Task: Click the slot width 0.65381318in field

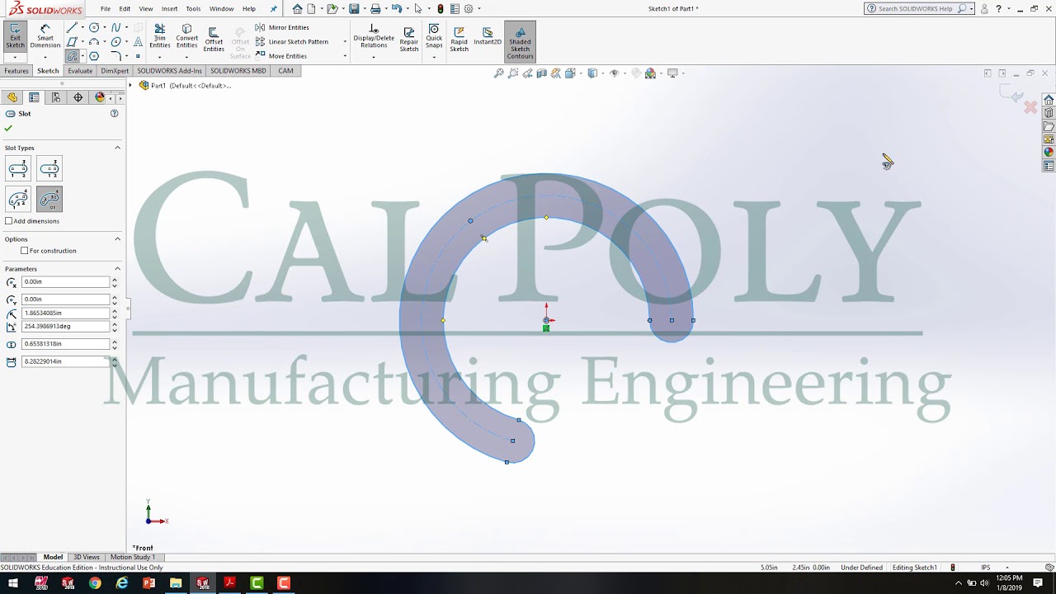Action: [65, 344]
